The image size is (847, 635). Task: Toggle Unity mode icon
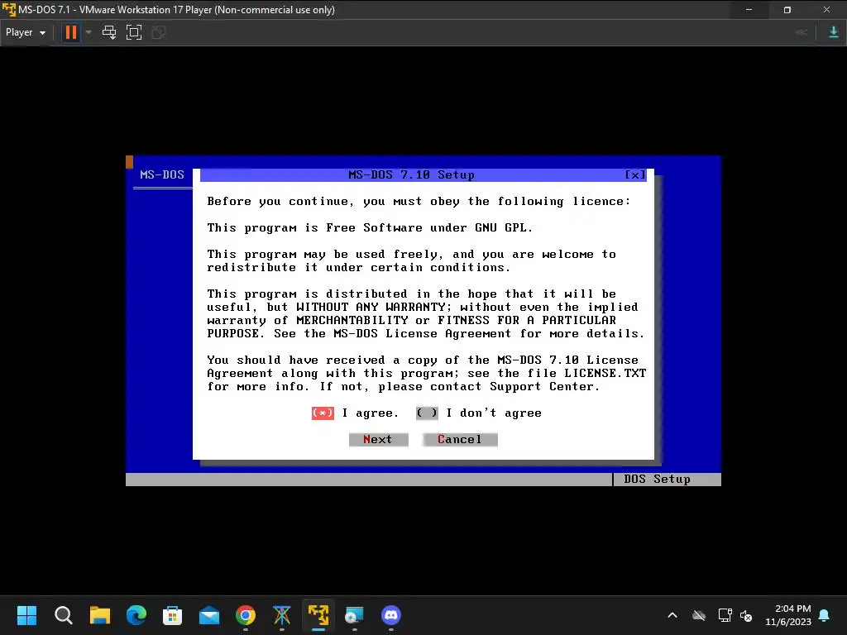coord(158,32)
